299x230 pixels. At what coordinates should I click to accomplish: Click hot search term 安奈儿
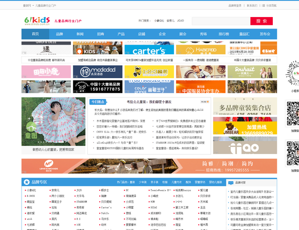click(x=171, y=21)
